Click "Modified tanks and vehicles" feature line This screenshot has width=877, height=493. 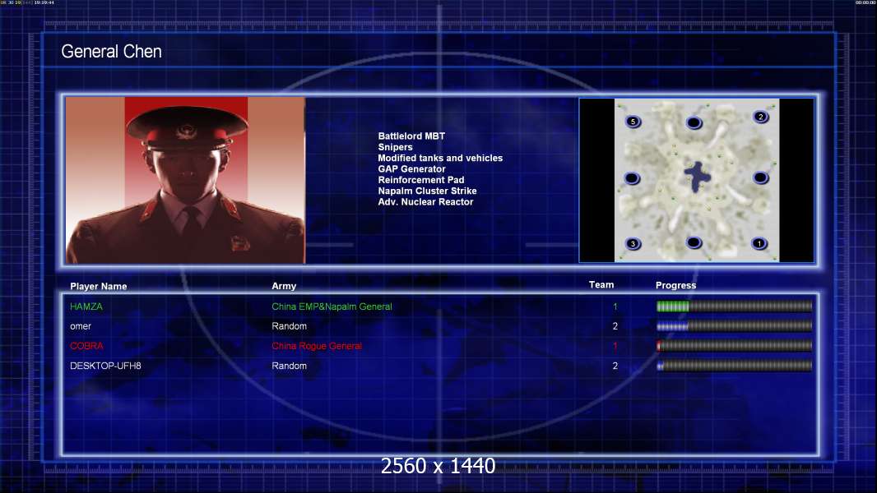point(440,158)
